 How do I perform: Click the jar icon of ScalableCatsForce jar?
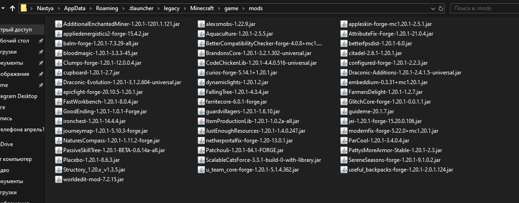coord(201,160)
